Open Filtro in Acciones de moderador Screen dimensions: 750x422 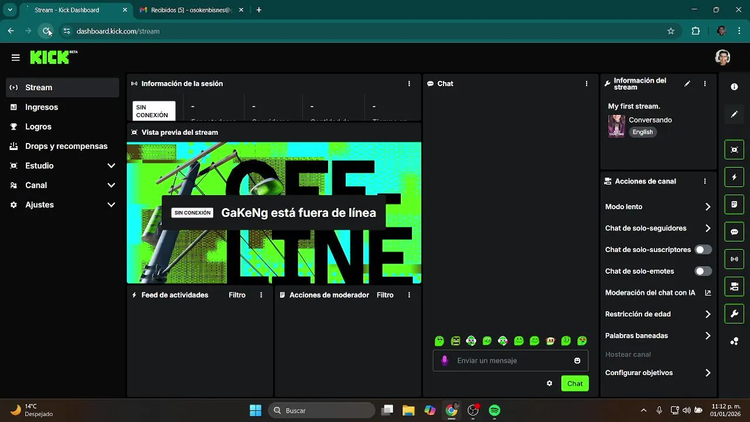point(385,295)
